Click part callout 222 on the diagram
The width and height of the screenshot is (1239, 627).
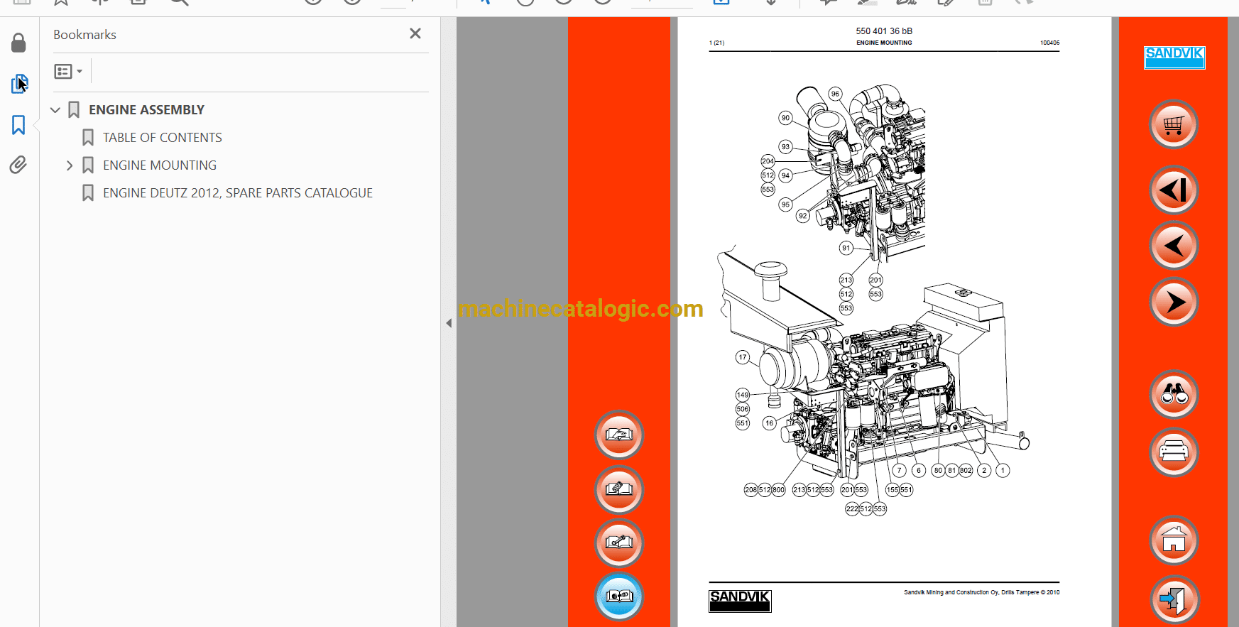[852, 508]
